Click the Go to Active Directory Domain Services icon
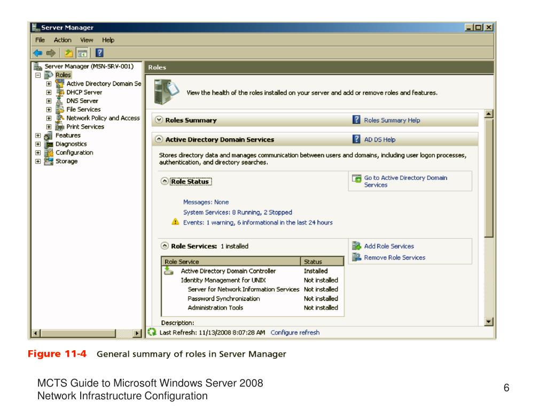This screenshot has width=547, height=410. (356, 178)
